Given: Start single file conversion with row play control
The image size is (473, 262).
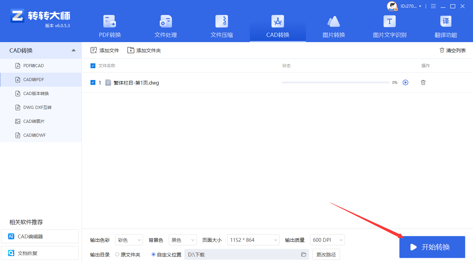Looking at the screenshot, I should [x=405, y=82].
